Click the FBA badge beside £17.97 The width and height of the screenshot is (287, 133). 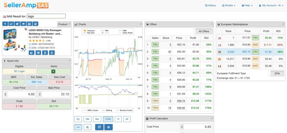coord(255,38)
